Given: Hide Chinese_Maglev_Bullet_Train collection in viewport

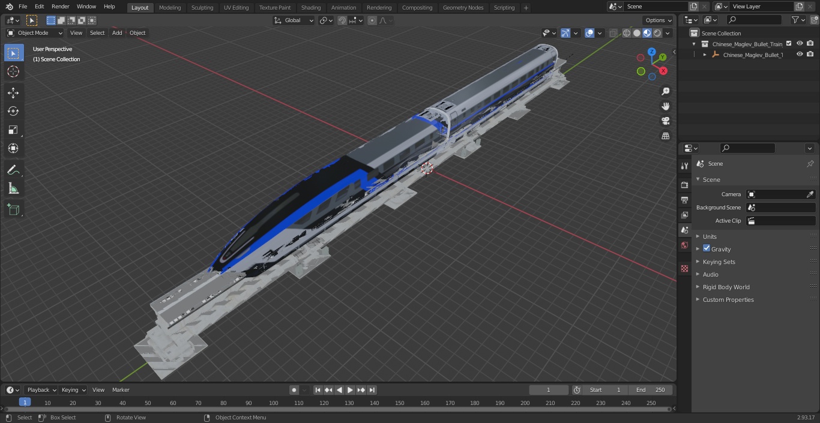Looking at the screenshot, I should coord(800,44).
